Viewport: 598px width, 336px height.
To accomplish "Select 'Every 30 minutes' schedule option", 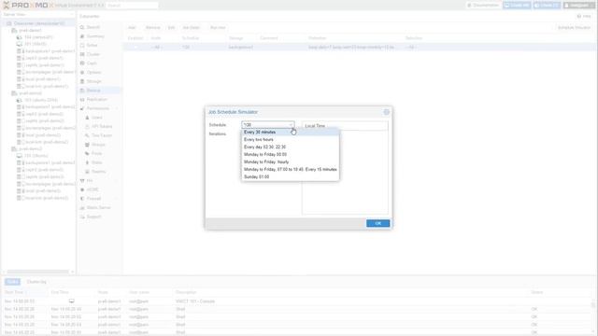I will pyautogui.click(x=291, y=133).
